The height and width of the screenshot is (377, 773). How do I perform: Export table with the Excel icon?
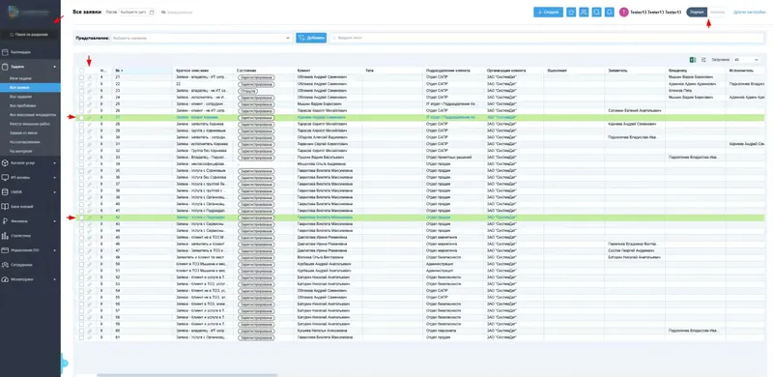click(x=692, y=60)
